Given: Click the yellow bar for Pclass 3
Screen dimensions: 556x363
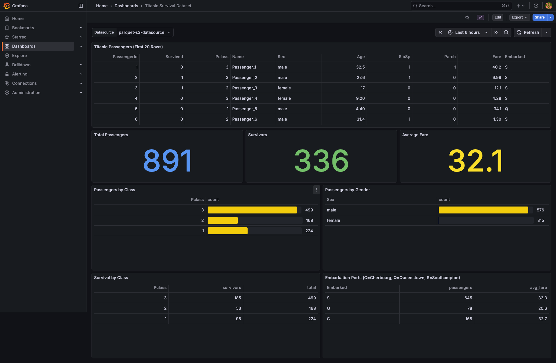Looking at the screenshot, I should click(x=252, y=210).
